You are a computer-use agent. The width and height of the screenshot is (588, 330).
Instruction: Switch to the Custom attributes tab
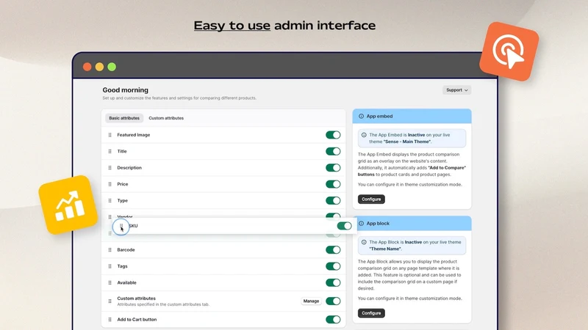166,118
